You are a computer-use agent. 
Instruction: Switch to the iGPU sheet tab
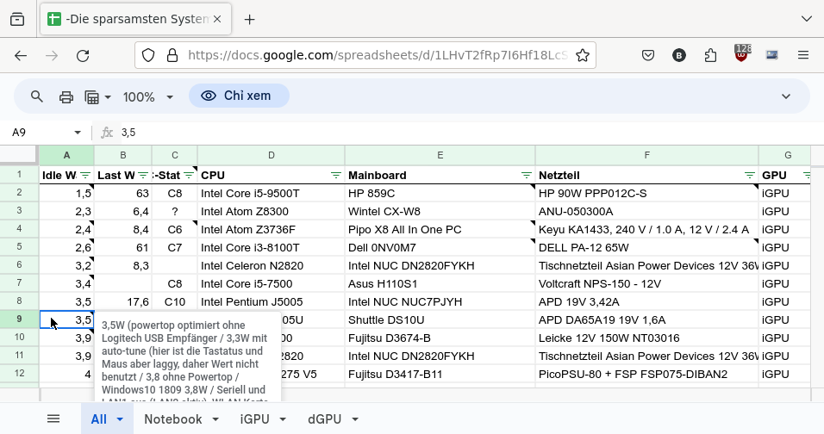point(254,419)
